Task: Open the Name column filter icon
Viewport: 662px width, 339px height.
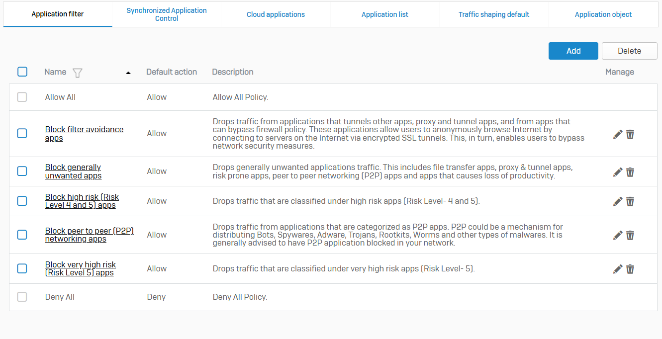Action: click(x=77, y=73)
